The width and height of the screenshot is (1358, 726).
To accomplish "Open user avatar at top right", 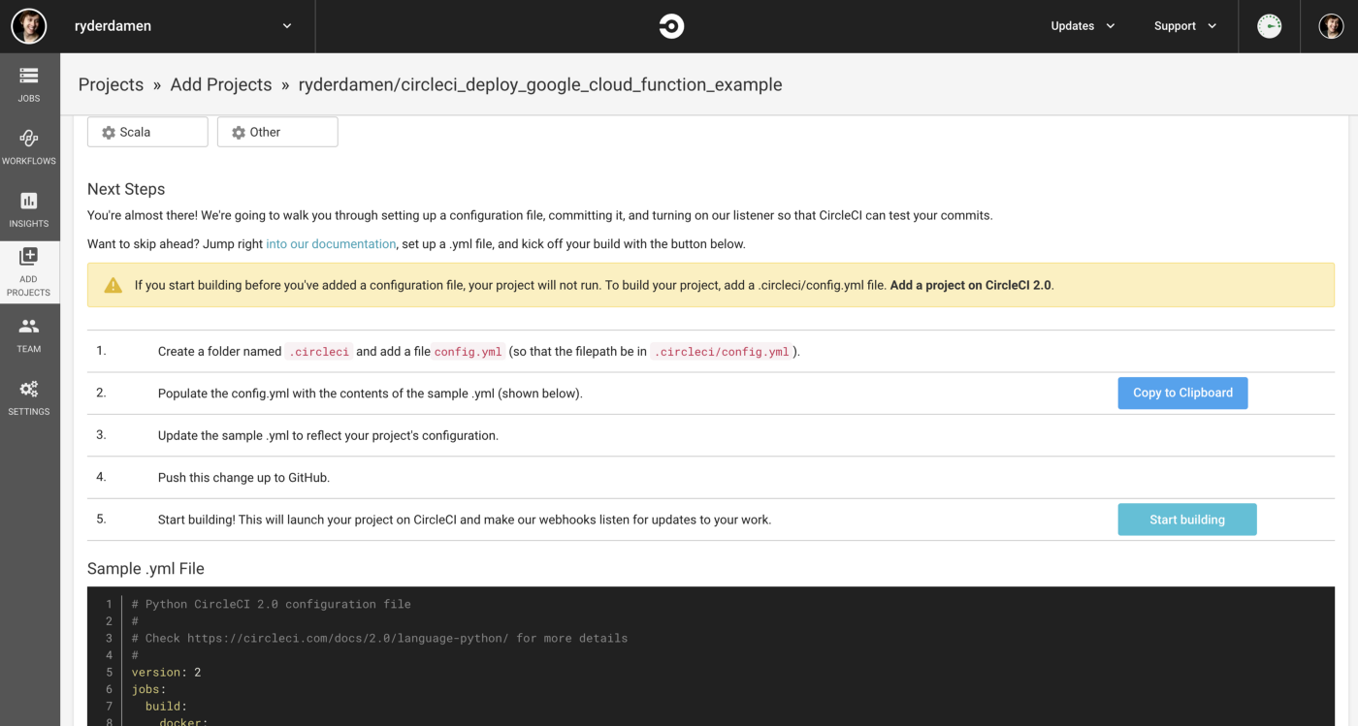I will [1331, 26].
